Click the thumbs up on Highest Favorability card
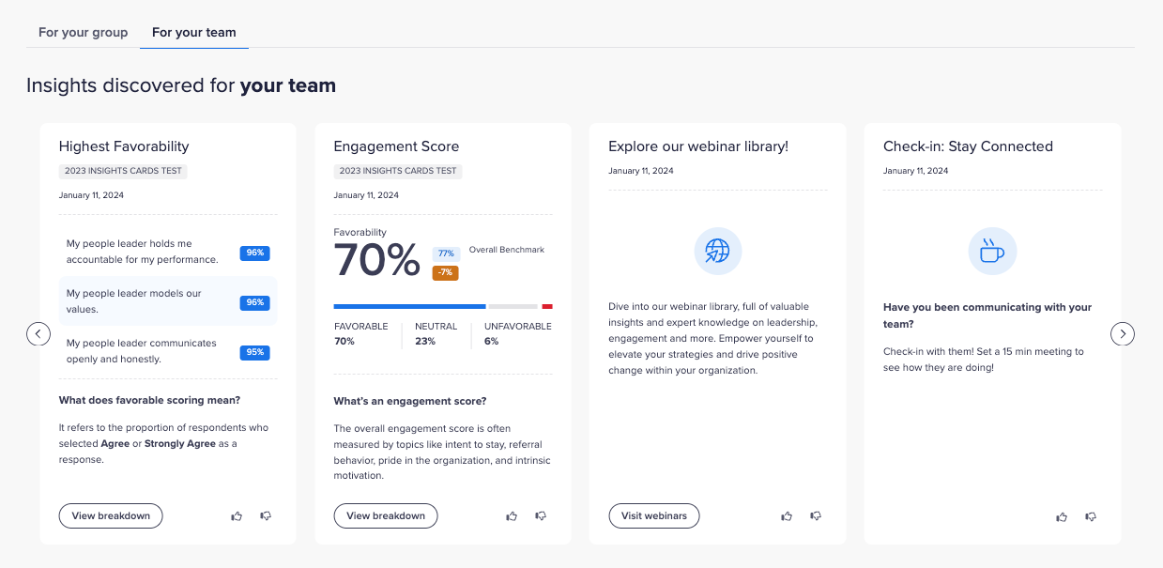1163x568 pixels. pyautogui.click(x=237, y=515)
